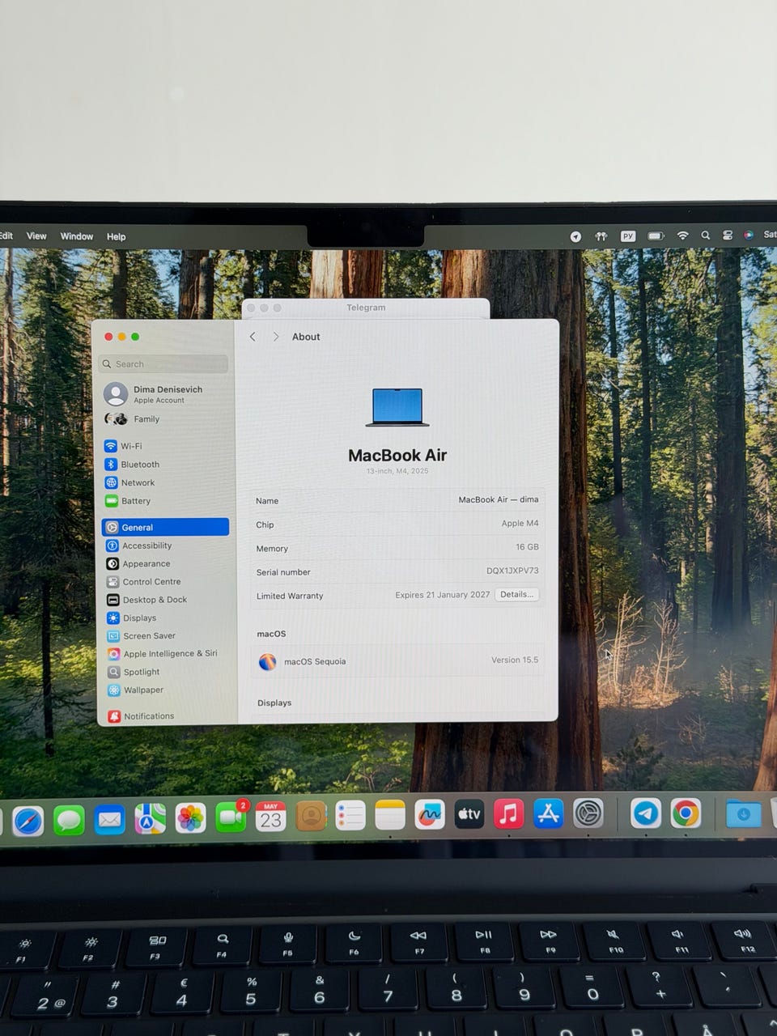
Task: Launch Photos from the Dock
Action: pyautogui.click(x=191, y=818)
